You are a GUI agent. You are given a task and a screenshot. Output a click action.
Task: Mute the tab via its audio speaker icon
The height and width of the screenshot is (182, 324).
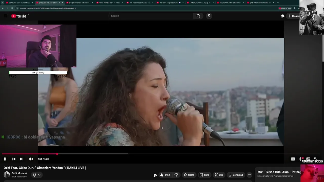point(59,3)
